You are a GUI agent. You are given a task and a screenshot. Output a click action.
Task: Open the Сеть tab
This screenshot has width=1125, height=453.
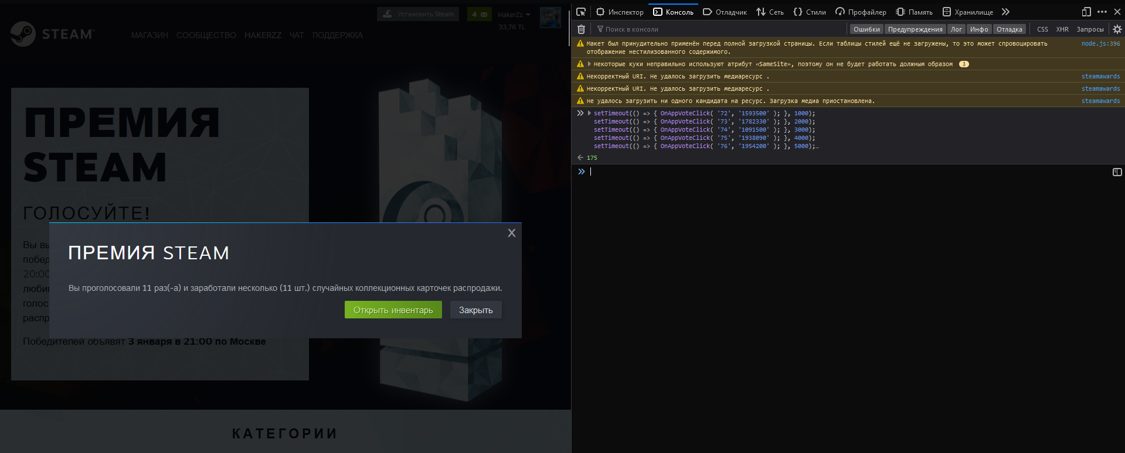pyautogui.click(x=770, y=12)
